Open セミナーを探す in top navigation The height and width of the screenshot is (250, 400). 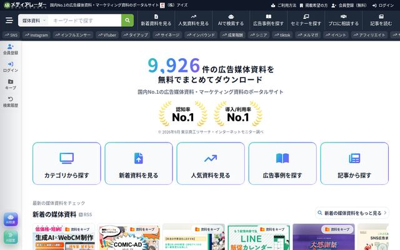(x=306, y=20)
